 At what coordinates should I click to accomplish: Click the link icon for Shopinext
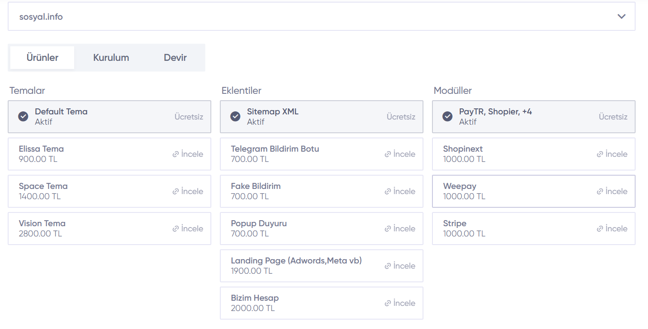(600, 154)
